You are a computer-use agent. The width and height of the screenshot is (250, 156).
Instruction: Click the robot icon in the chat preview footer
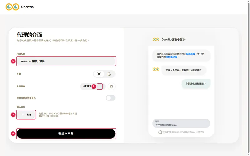click(x=160, y=132)
